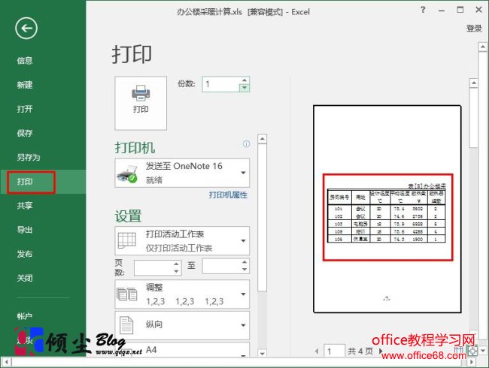Select 共享 in the backstage menu
The width and height of the screenshot is (489, 368).
[x=25, y=206]
